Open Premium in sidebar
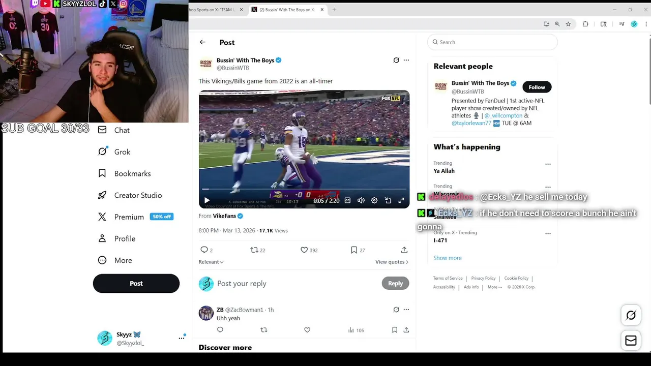The width and height of the screenshot is (651, 366). coord(135,217)
